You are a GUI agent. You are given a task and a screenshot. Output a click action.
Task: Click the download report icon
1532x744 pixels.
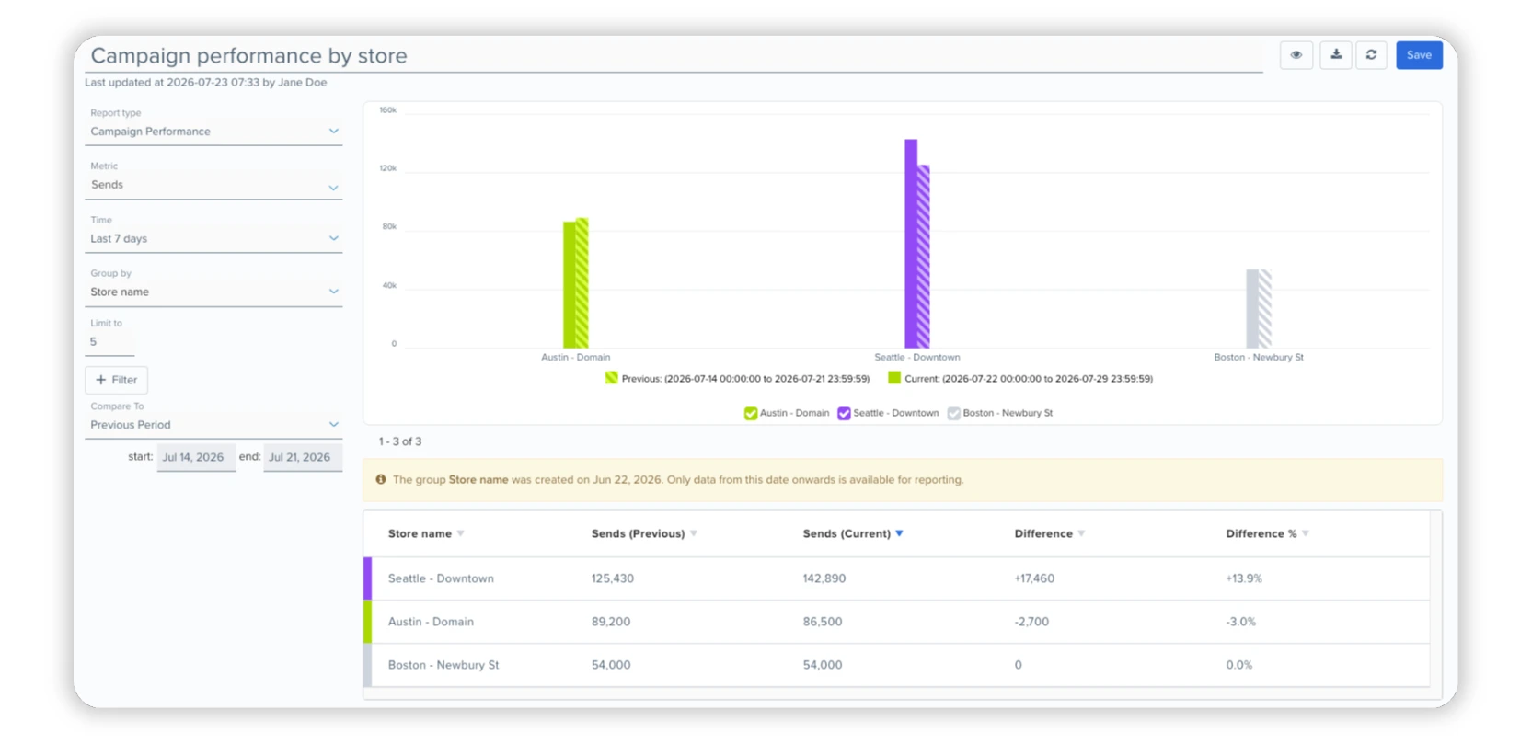pos(1336,55)
